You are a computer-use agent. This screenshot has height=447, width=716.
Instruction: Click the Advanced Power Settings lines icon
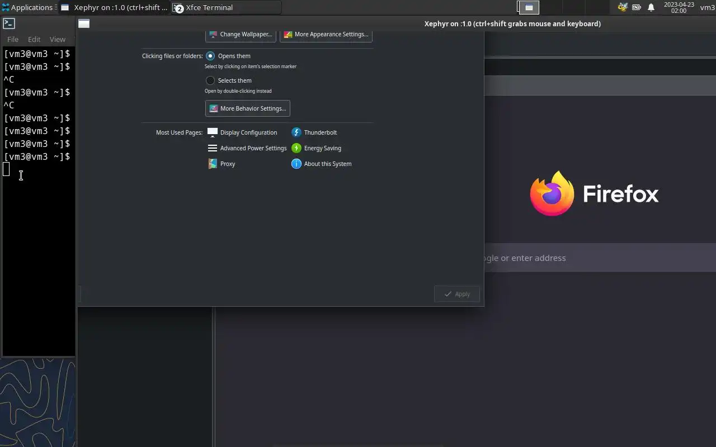(x=213, y=148)
